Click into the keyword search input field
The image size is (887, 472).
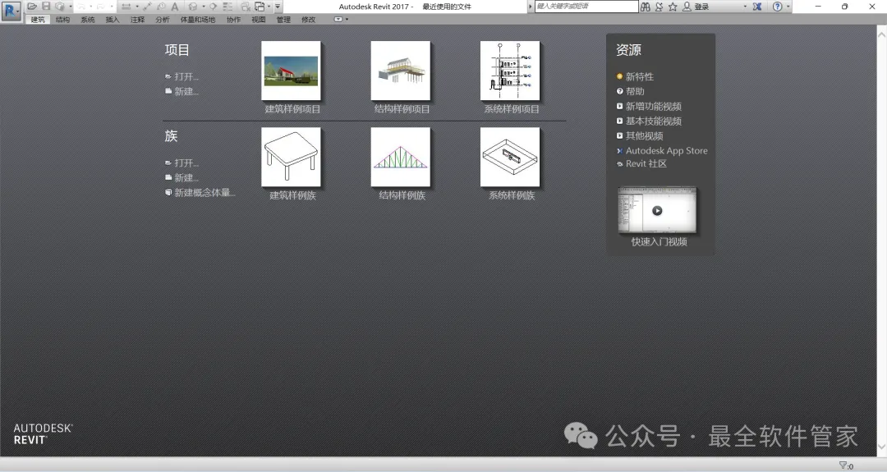coord(586,7)
